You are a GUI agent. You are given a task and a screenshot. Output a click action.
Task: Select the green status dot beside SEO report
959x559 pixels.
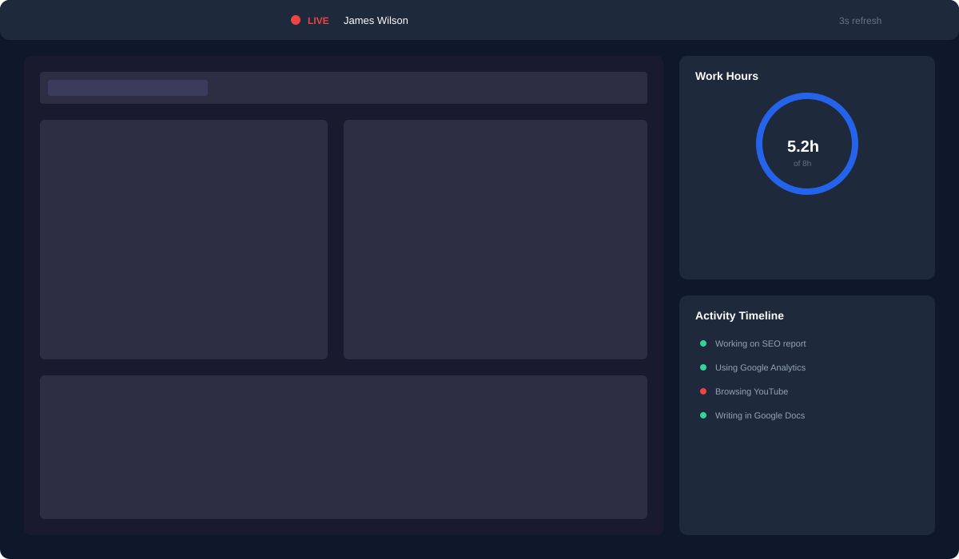(702, 343)
